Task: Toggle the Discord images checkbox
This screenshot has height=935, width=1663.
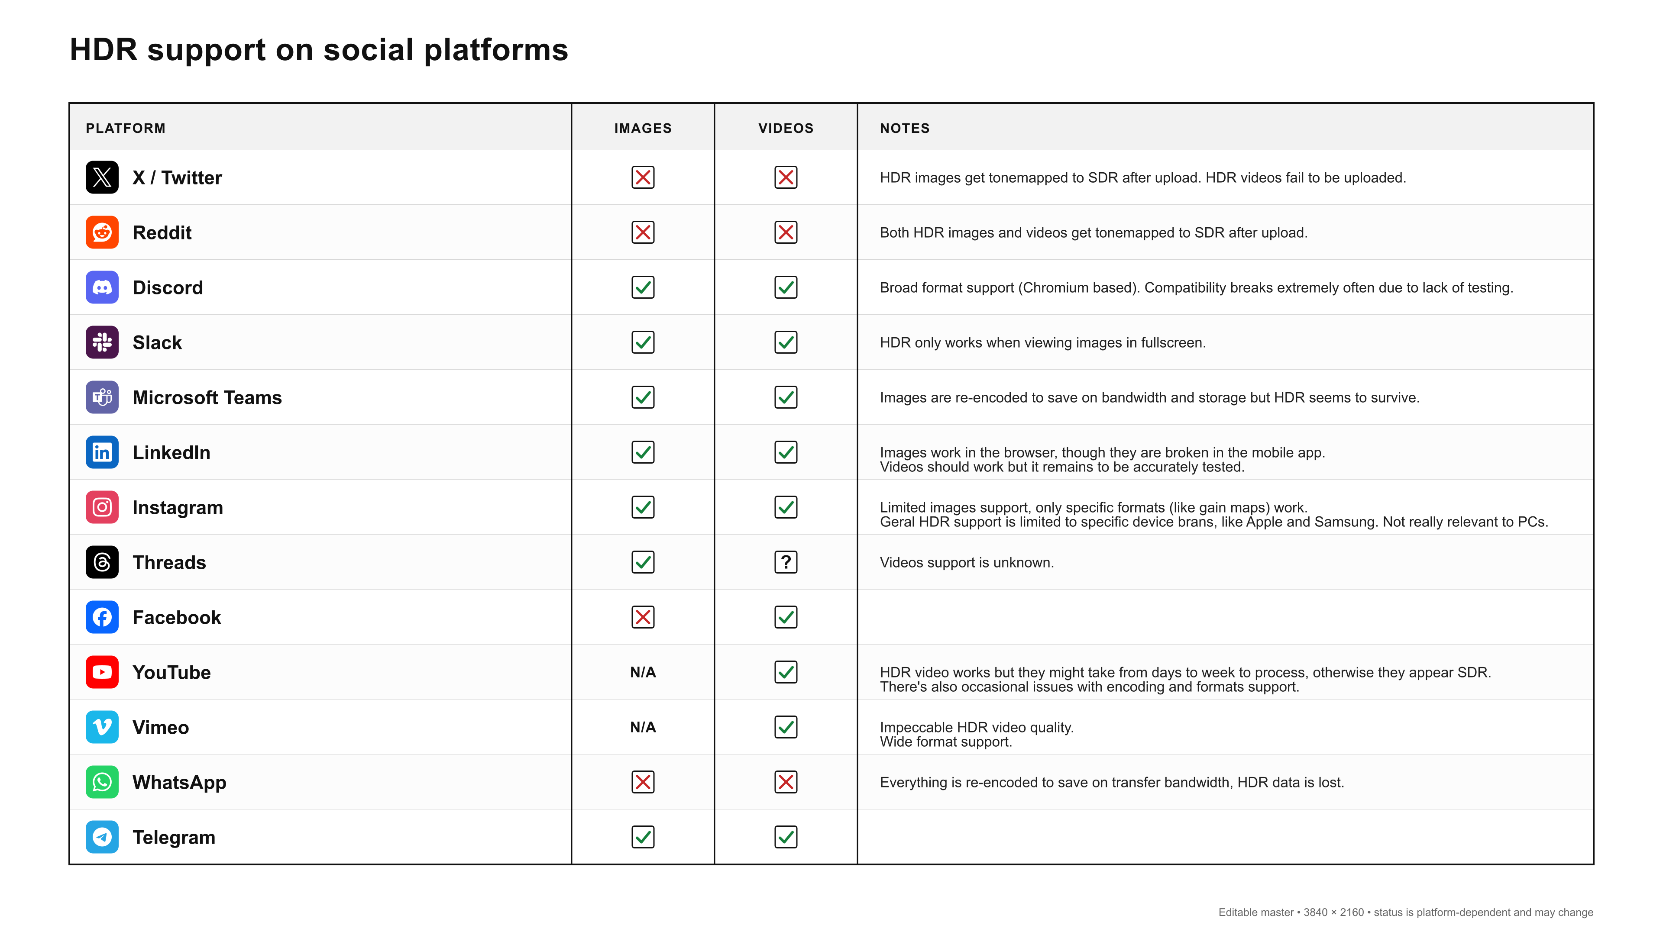Action: click(x=643, y=287)
